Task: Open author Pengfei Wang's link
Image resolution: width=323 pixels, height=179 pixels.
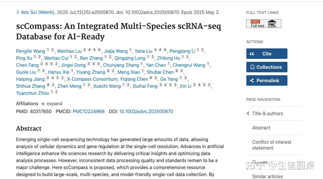Action: pos(31,51)
